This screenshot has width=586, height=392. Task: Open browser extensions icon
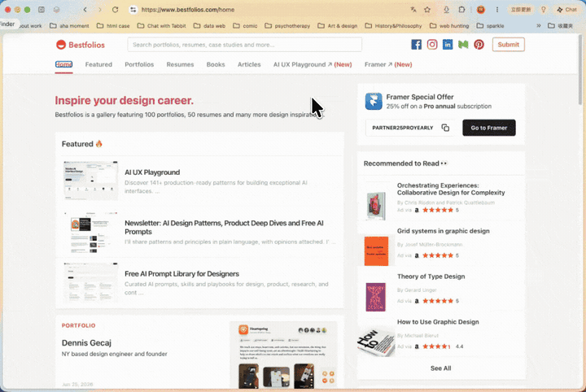pos(461,10)
